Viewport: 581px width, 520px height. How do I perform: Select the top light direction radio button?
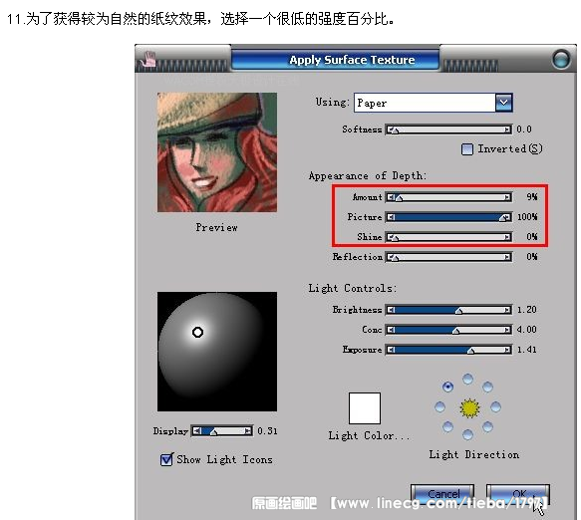(x=468, y=379)
